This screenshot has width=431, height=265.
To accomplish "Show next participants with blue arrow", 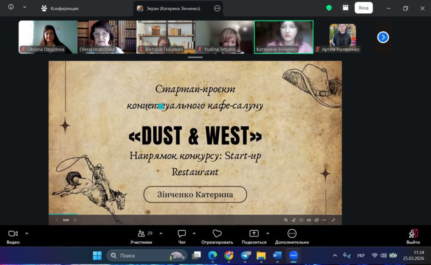I will [383, 37].
